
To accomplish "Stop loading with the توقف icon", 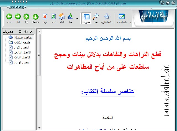I will 45,18.
